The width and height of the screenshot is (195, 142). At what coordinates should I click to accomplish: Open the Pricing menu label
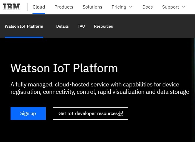(x=119, y=7)
